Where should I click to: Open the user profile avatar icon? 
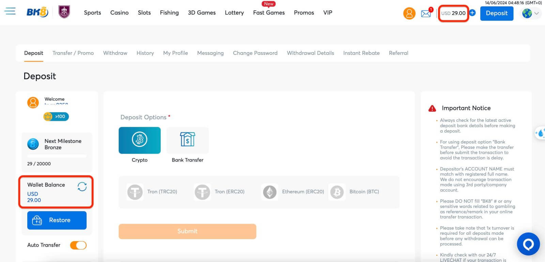(x=409, y=13)
